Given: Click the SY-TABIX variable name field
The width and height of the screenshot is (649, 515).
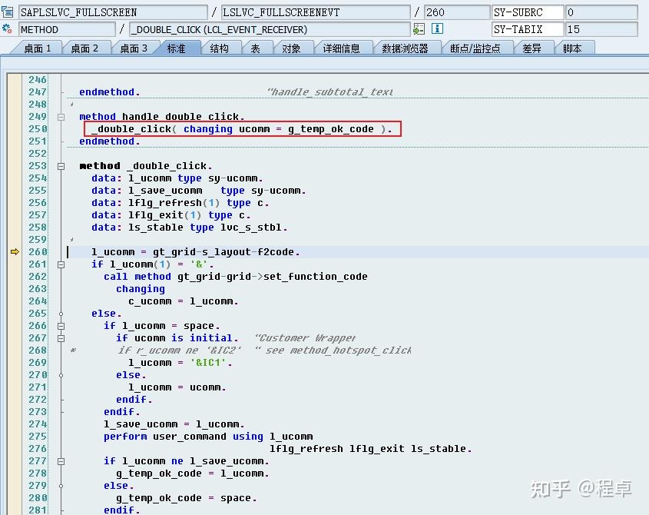Looking at the screenshot, I should pyautogui.click(x=527, y=29).
